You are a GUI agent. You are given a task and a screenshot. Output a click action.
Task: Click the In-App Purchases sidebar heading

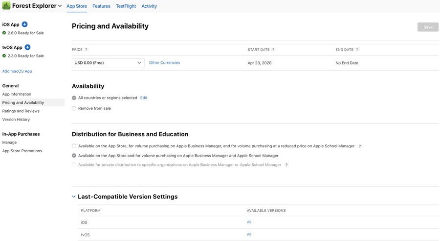point(21,134)
